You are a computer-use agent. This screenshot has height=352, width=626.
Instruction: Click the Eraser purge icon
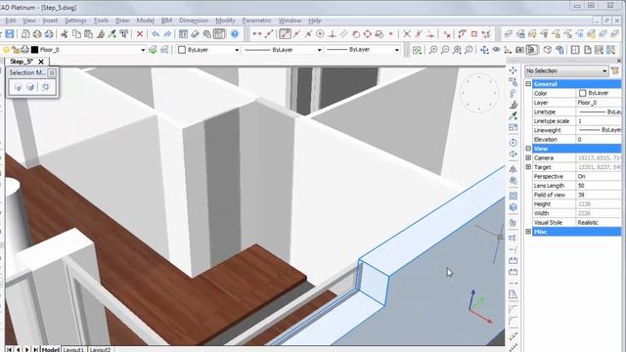195,34
